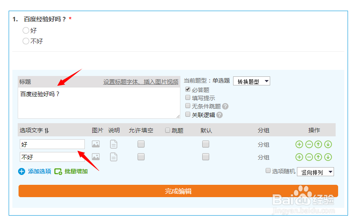Click the resize handle of the title textarea
The image size is (355, 223).
(178, 117)
